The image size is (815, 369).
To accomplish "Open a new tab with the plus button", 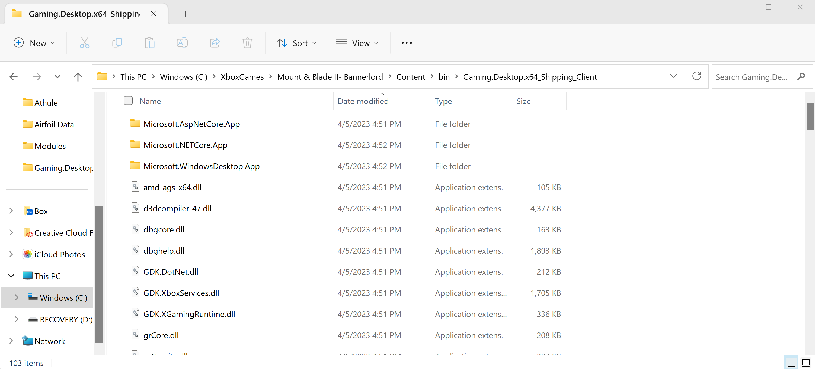I will (185, 14).
